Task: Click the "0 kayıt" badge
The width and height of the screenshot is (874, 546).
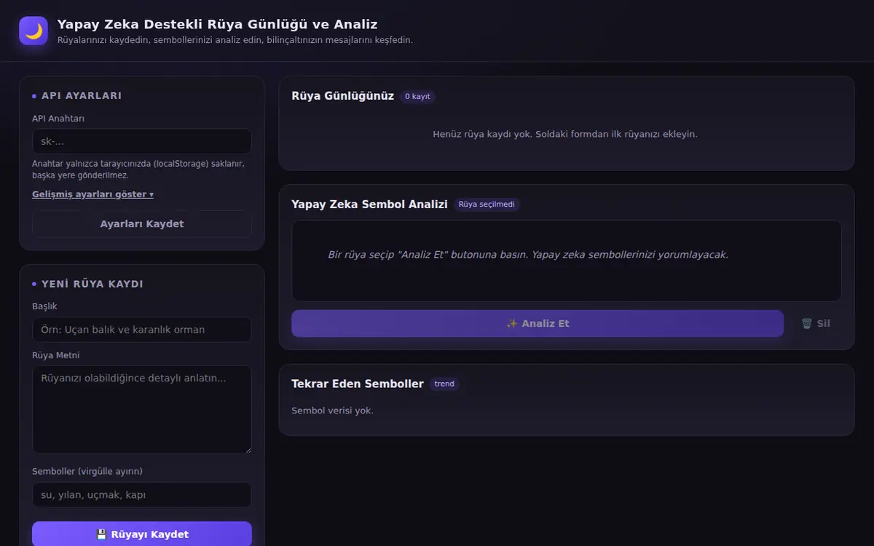Action: [x=417, y=96]
